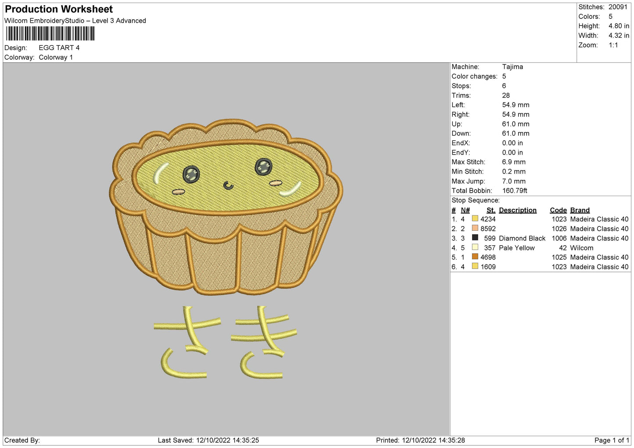Click stitch count '4234' in stop 1
The width and height of the screenshot is (634, 448).
click(x=488, y=219)
